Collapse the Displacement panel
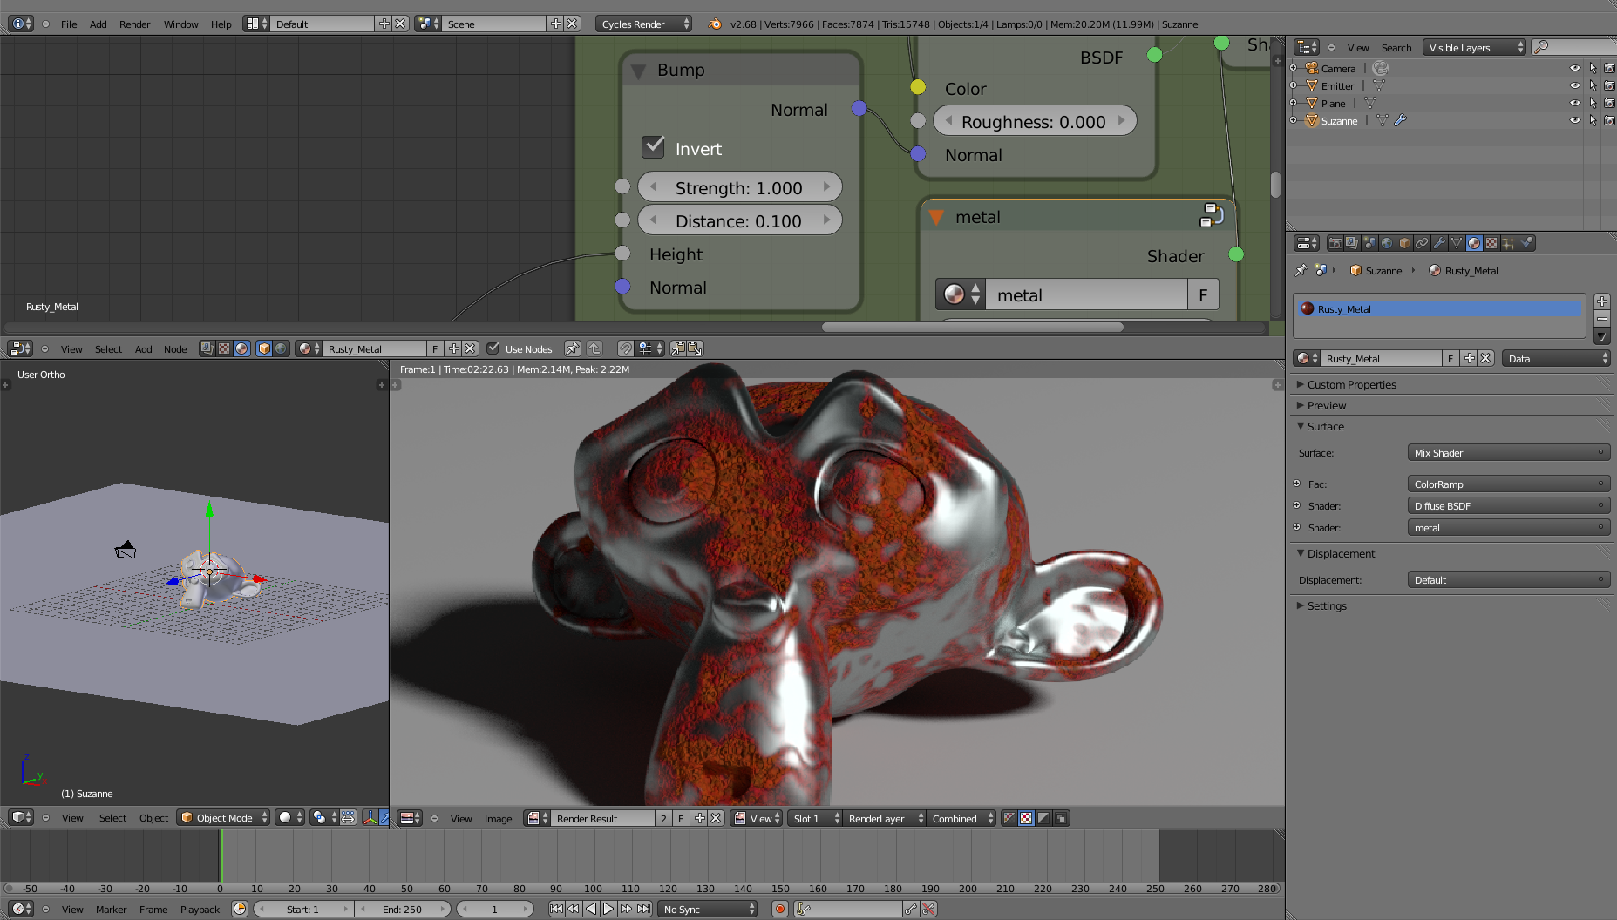 coord(1341,553)
